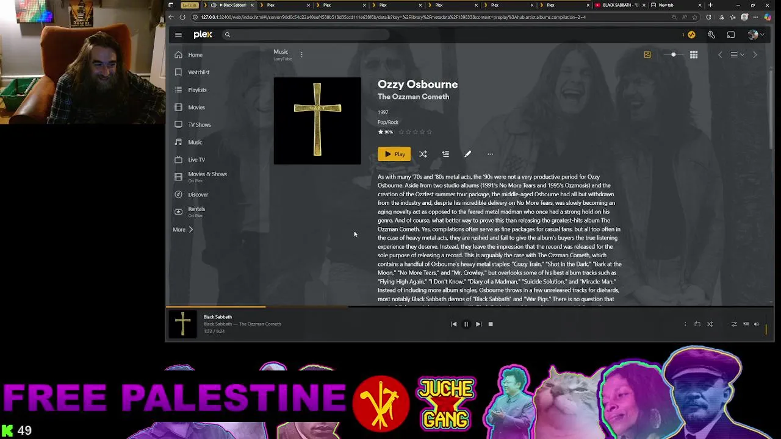781x439 pixels.
Task: Toggle repeat in the player
Action: coord(697,324)
